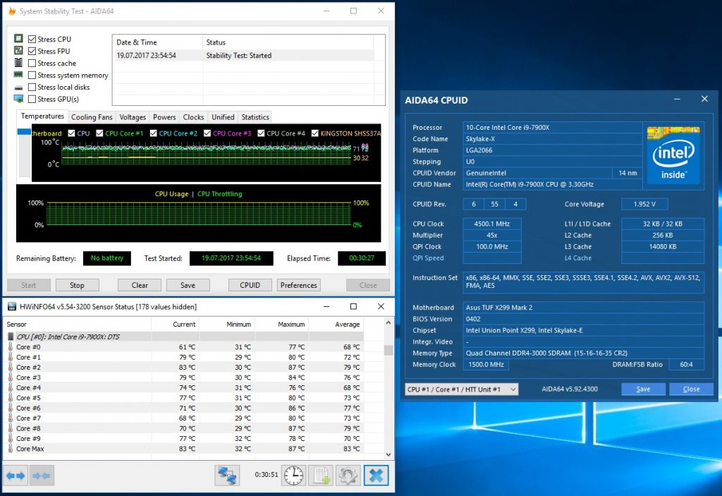Minimize the AIDA64 CPUID window

coord(678,99)
